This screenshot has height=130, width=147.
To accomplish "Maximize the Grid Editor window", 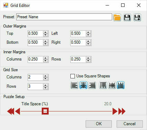I will (123, 5).
